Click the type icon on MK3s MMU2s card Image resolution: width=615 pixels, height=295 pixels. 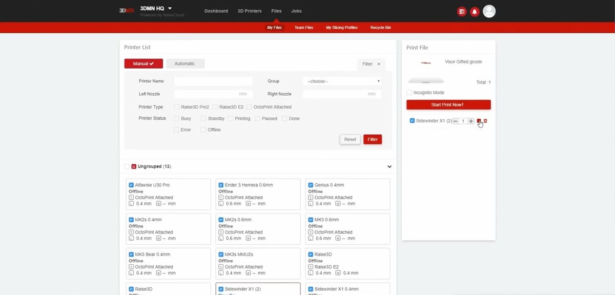221,267
